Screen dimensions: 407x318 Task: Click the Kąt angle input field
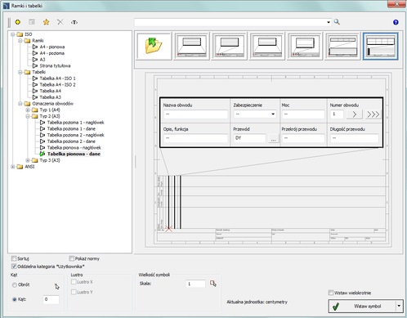[51, 299]
